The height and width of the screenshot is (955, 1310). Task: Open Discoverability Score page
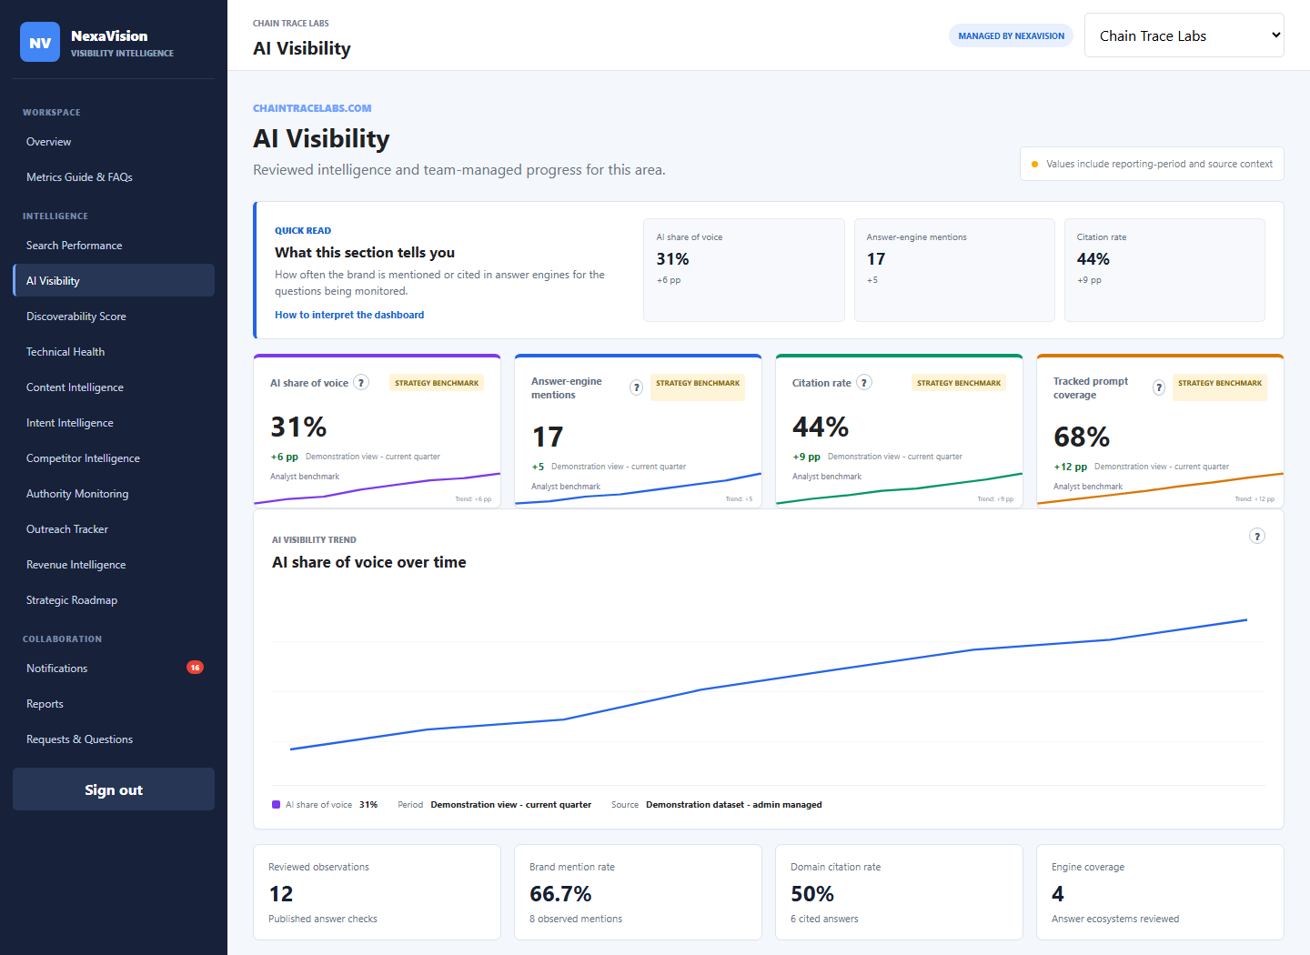[114, 317]
